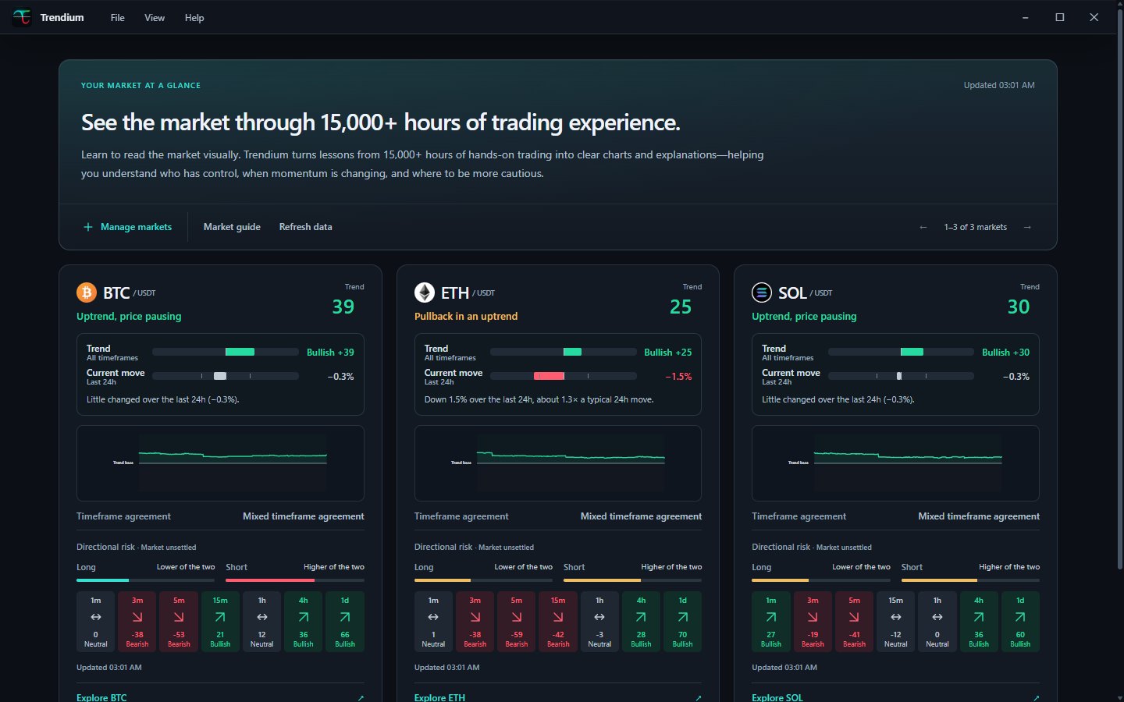The image size is (1124, 702).
Task: Maximize the Trendium window
Action: pyautogui.click(x=1060, y=17)
